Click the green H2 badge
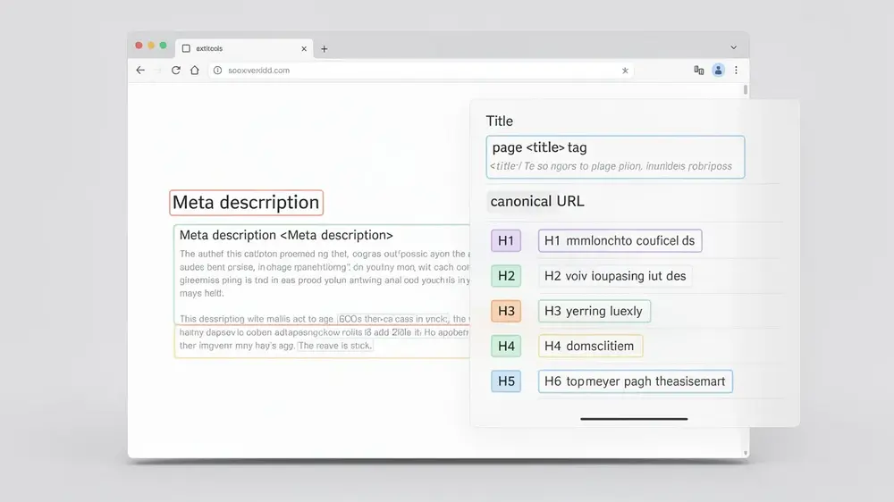The image size is (894, 502). (x=506, y=276)
